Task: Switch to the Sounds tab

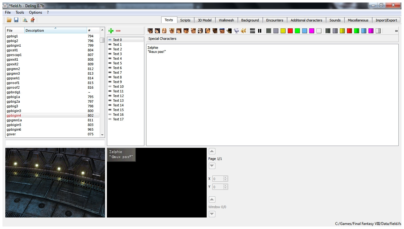Action: point(335,20)
